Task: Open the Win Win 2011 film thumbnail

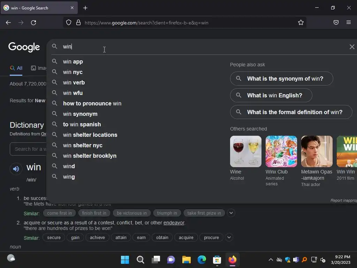Action: coord(347,151)
